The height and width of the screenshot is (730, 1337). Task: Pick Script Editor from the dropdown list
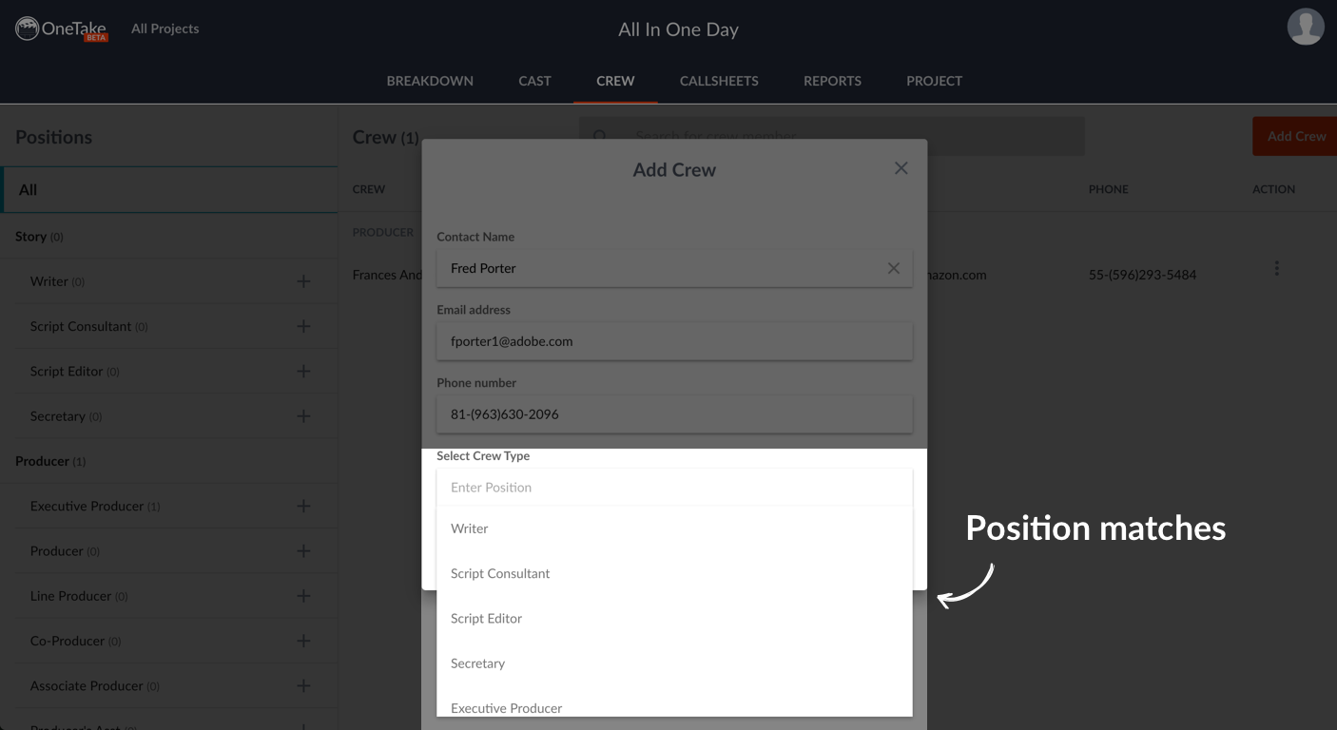point(674,618)
